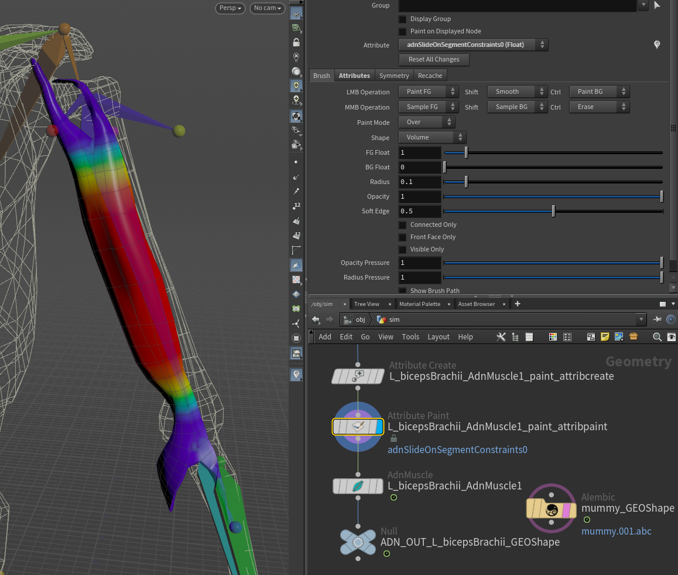Click the sticky note icon in network toolbar
678x575 pixels.
click(x=605, y=337)
